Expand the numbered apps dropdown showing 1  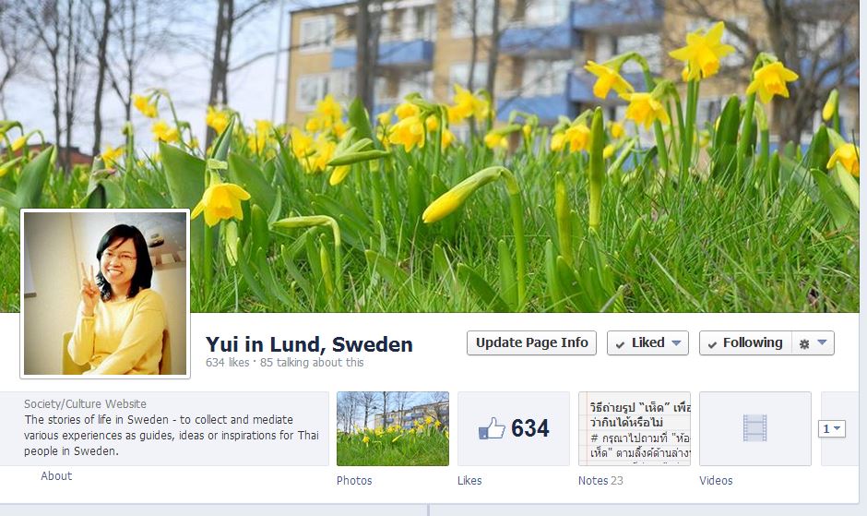(832, 428)
